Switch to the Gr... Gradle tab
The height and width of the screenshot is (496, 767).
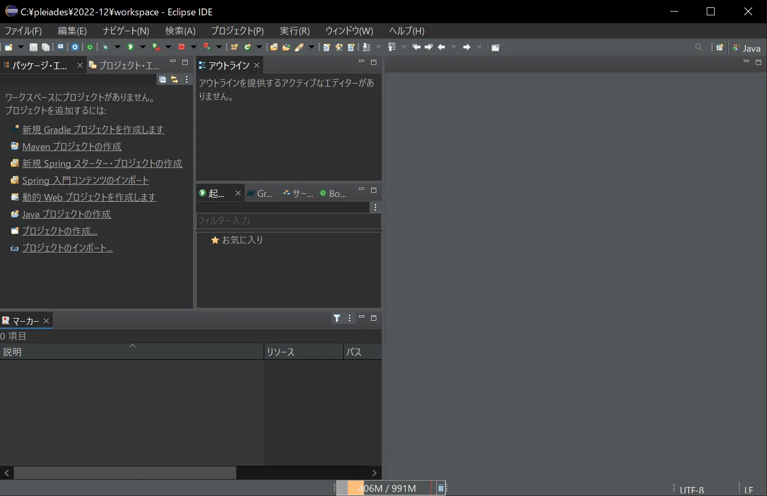260,193
